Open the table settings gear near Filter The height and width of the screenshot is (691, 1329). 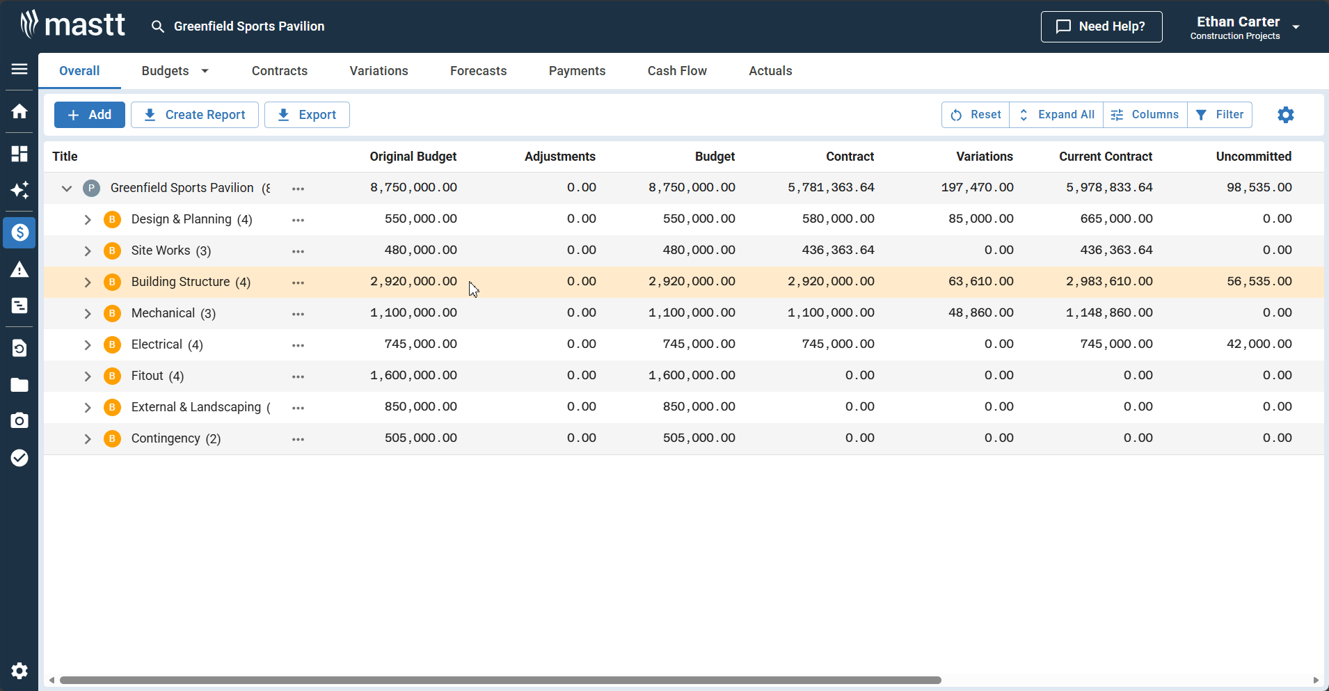point(1284,115)
